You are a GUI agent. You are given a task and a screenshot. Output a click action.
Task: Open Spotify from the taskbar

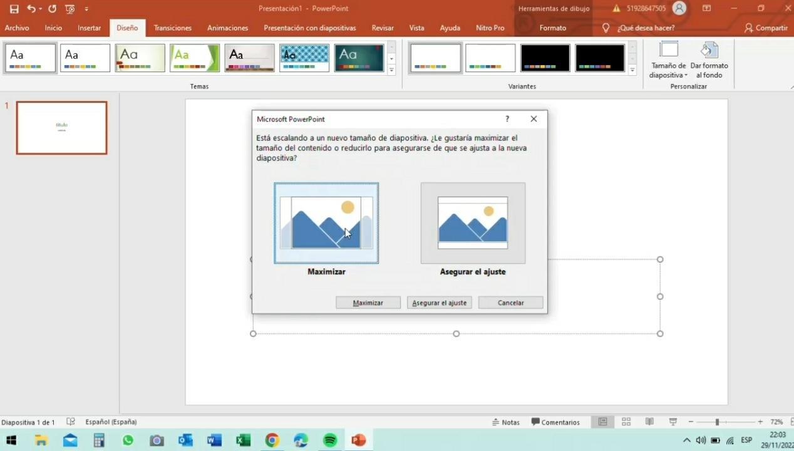tap(330, 440)
